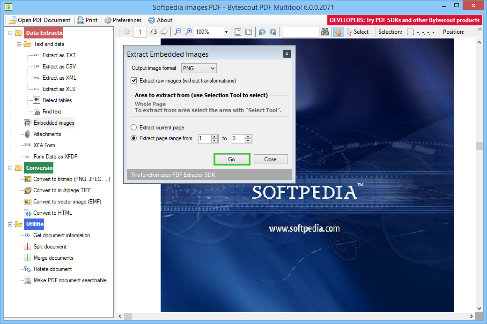Screen dimensions: 487x324
Task: Collapse the Data Extraction tree node
Action: pos(10,33)
